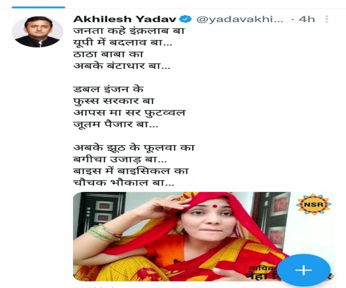Viewport: 346px width, 288px height.
Task: Click tweet line "बाइस में बाइसिकल का"
Action: [131, 171]
